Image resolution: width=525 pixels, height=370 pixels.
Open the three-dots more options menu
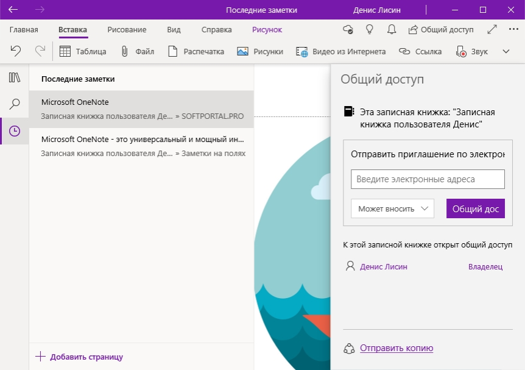[x=513, y=29]
